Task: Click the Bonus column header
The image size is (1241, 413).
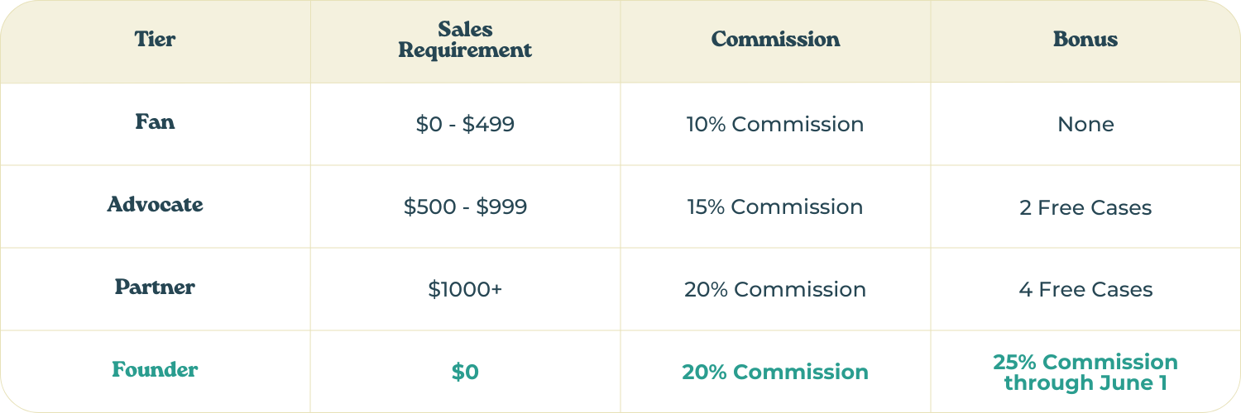Action: [1085, 39]
